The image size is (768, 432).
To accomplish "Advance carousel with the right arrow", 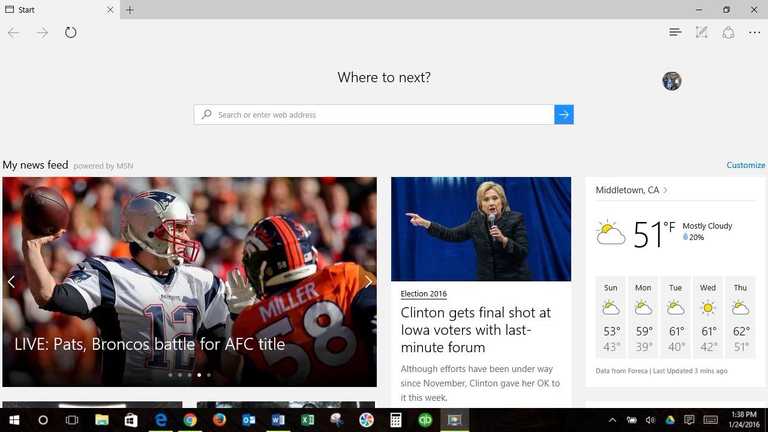I will click(x=368, y=281).
